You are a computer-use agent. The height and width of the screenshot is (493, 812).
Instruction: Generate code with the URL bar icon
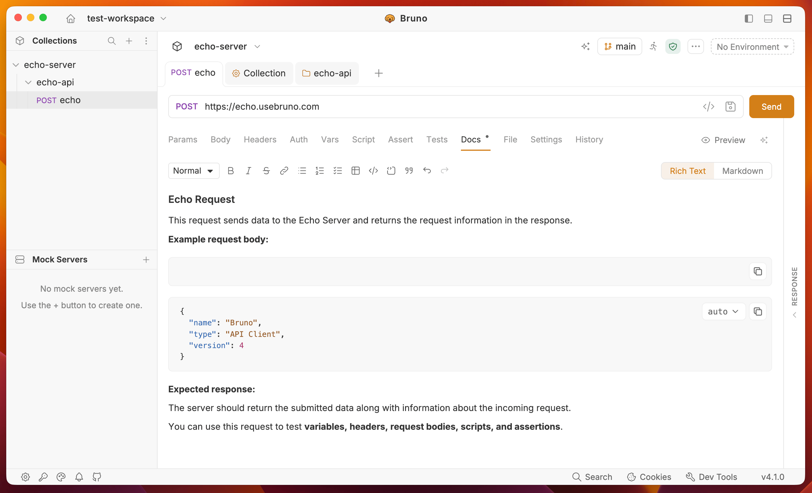coord(708,107)
